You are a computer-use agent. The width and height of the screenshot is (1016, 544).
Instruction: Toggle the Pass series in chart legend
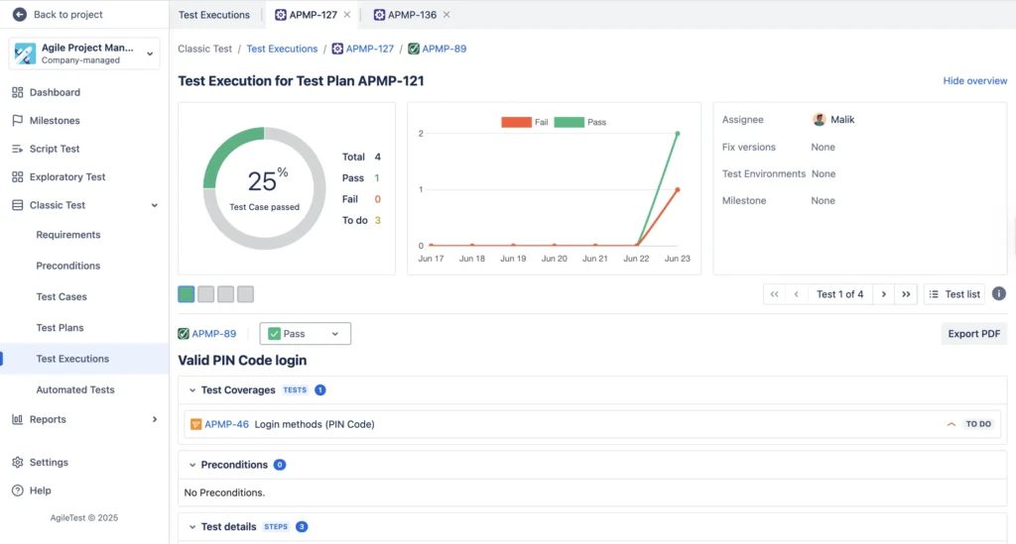click(x=579, y=122)
